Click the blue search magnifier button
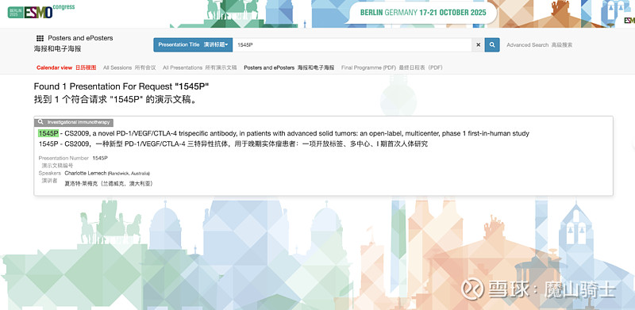 tap(492, 45)
